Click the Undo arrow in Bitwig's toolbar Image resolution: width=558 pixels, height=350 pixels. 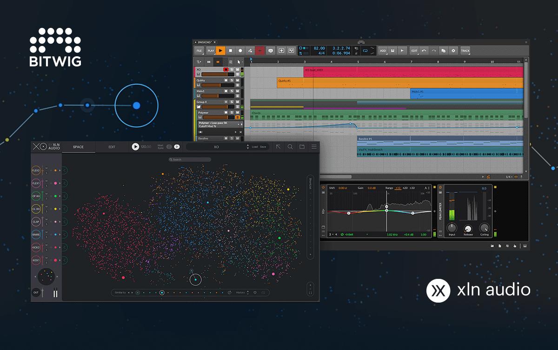424,51
